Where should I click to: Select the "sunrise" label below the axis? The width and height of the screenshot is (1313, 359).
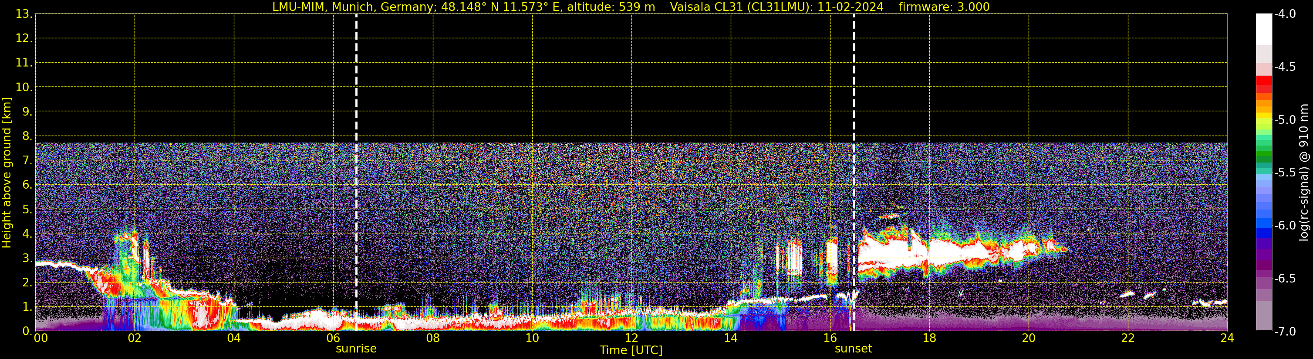[x=356, y=349]
